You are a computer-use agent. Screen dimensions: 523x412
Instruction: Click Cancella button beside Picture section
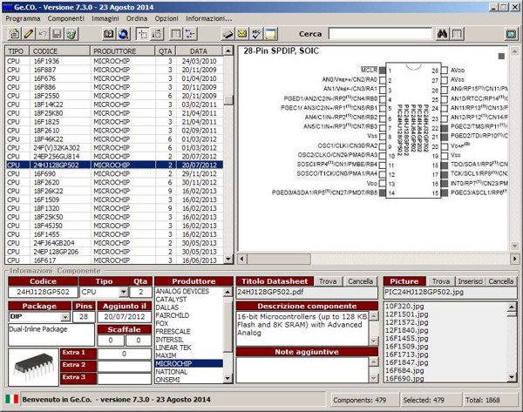tap(500, 281)
